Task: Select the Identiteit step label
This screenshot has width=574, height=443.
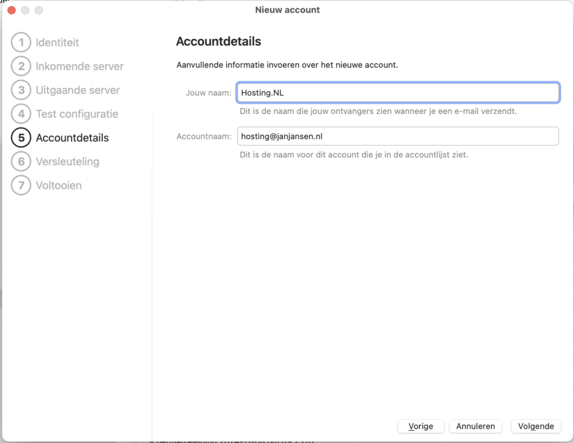Action: 57,43
